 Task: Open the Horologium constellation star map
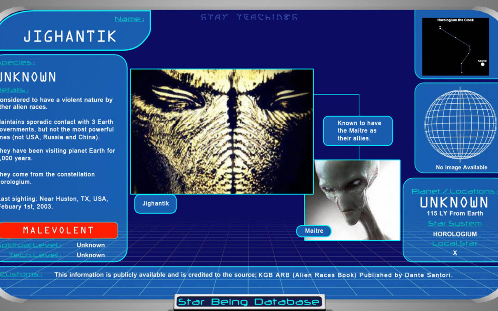point(456,46)
